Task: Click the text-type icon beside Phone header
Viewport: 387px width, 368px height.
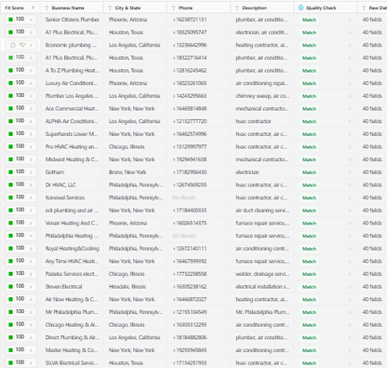Action: [174, 8]
